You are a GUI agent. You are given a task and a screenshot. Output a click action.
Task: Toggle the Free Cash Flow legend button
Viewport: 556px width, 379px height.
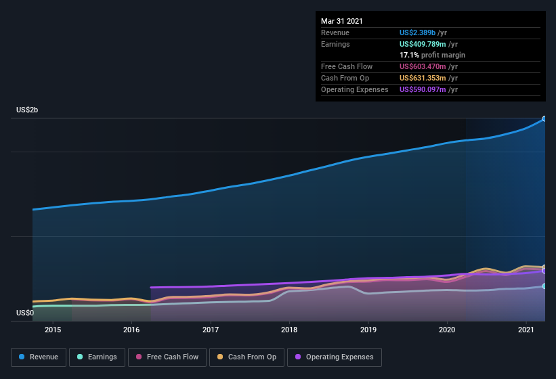[x=167, y=357]
